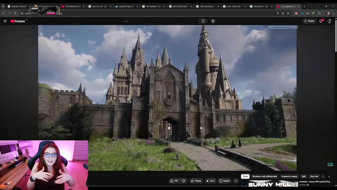This screenshot has width=337, height=190.
Task: Show more filter chips with the right chevron
Action: click(x=329, y=177)
